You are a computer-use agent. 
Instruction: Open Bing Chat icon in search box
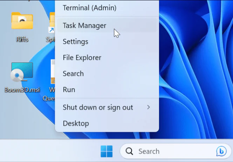(221, 151)
